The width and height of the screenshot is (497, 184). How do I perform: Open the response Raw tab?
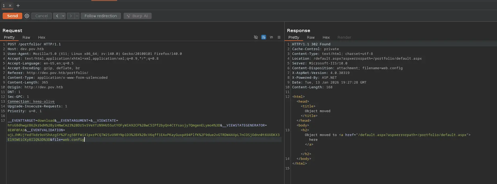311,37
